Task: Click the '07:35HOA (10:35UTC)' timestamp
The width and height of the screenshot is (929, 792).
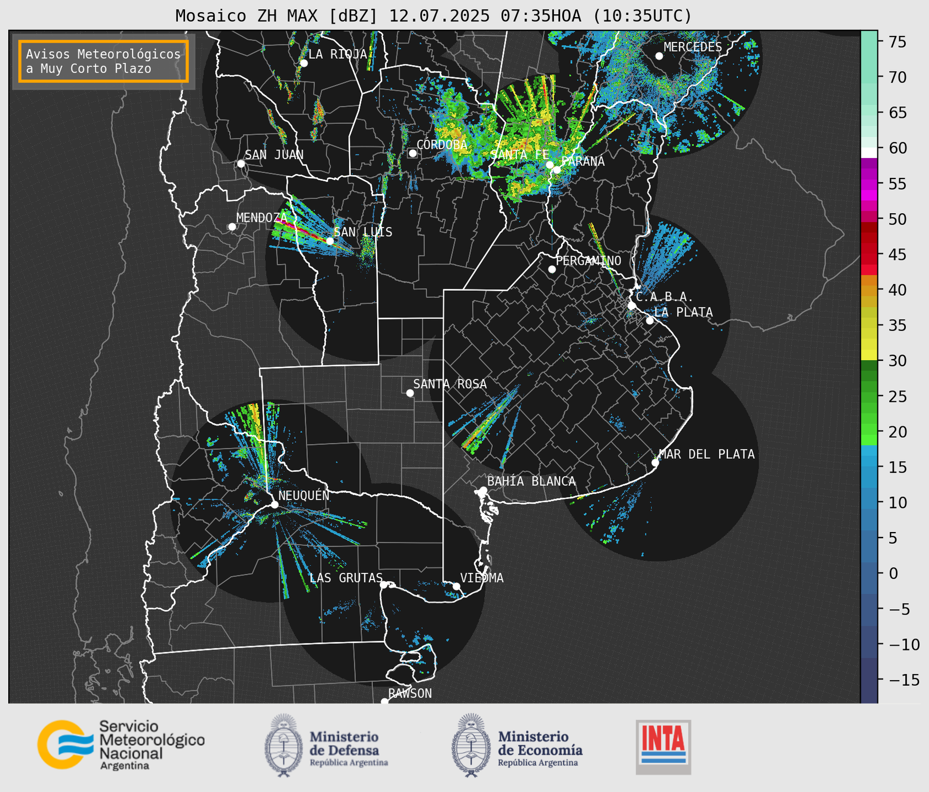Action: (596, 16)
